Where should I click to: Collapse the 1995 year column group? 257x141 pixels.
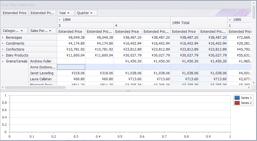(230, 20)
